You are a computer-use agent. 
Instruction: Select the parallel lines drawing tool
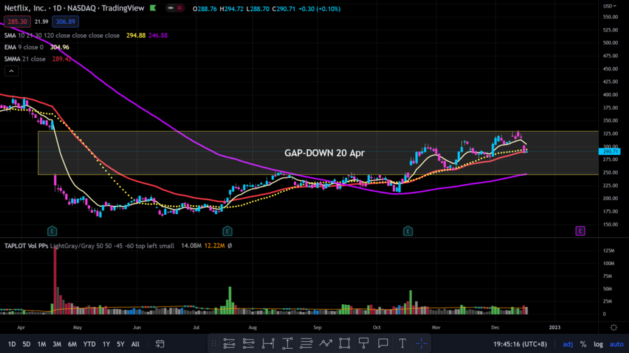[x=306, y=343]
